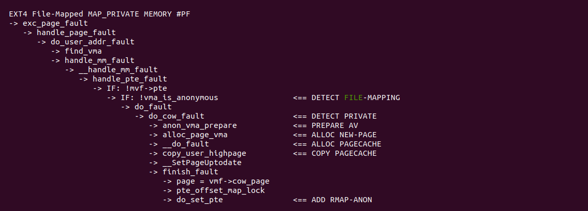
Task: Click the do_cow_fault function name
Action: click(177, 116)
